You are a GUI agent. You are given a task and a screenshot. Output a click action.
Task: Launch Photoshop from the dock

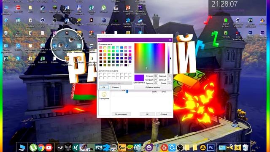tap(211, 148)
